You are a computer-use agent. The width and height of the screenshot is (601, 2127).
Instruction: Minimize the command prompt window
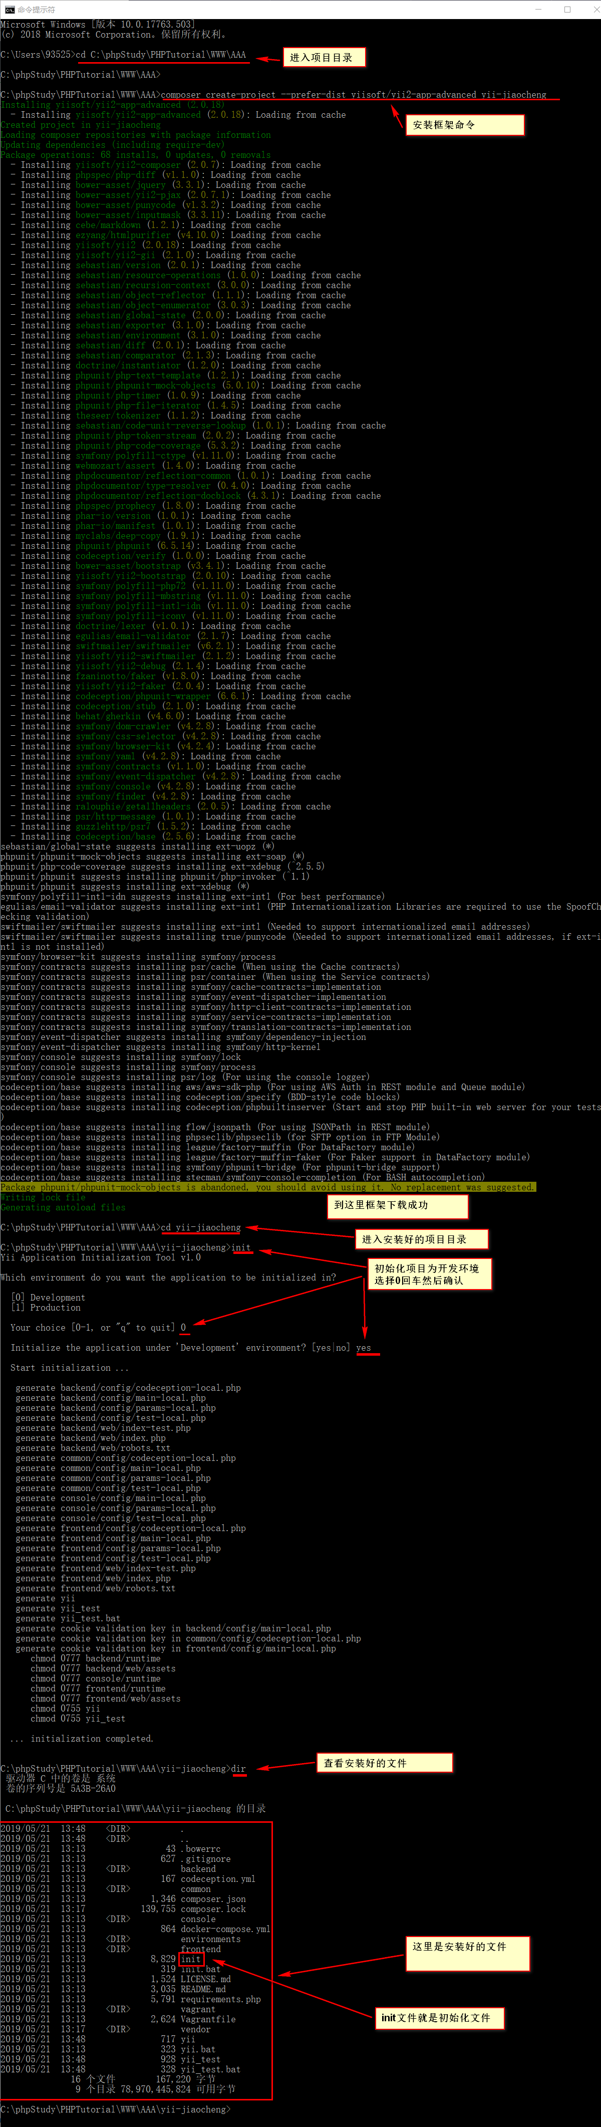[539, 9]
